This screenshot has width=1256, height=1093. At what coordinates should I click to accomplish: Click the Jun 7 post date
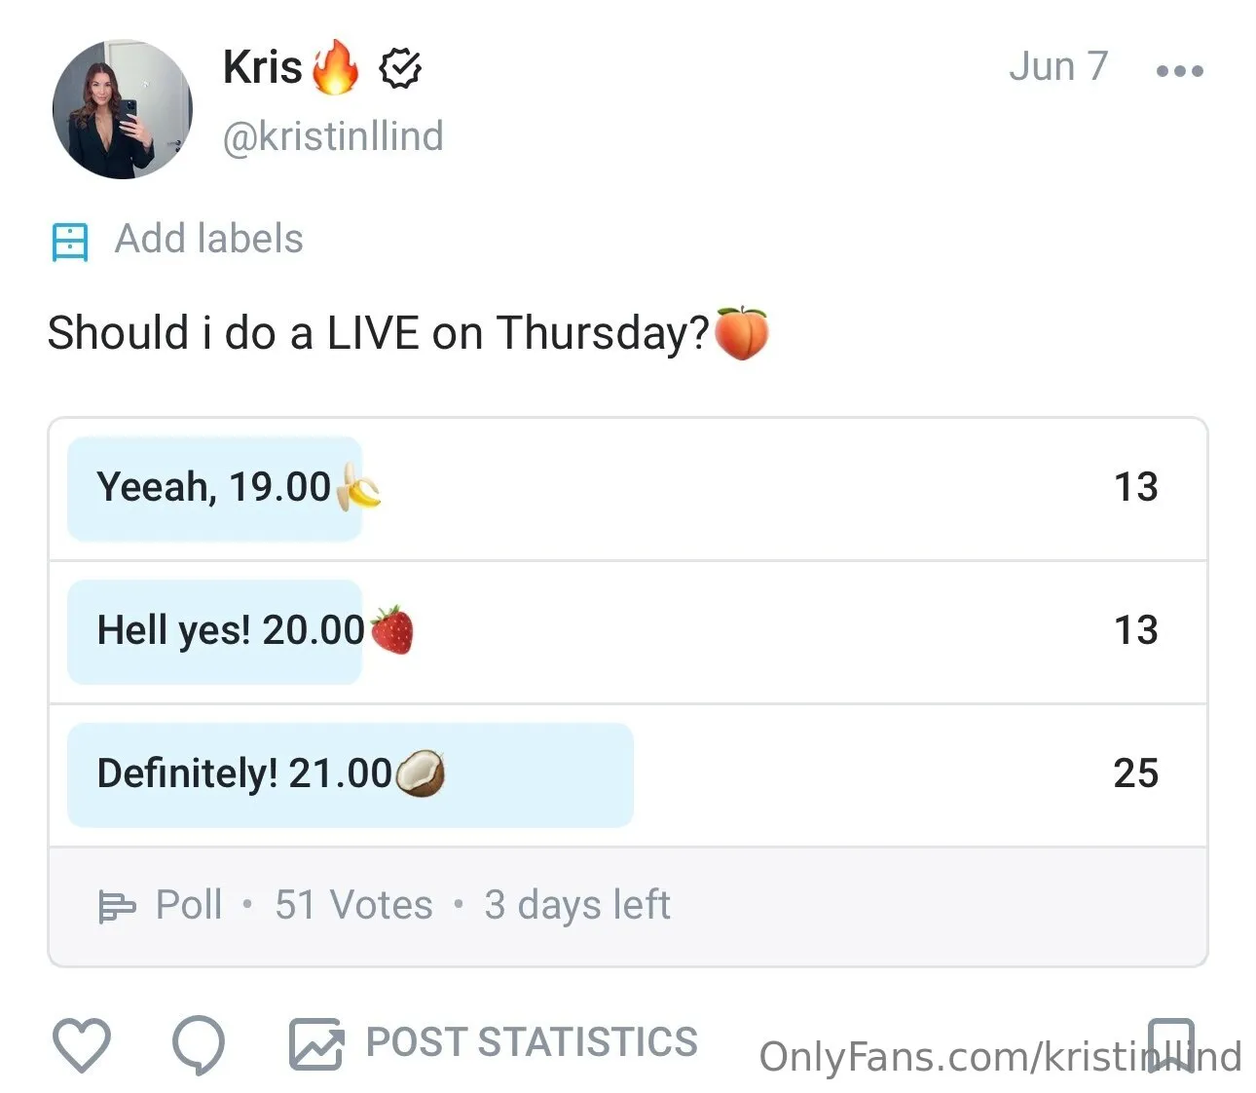pyautogui.click(x=1057, y=66)
